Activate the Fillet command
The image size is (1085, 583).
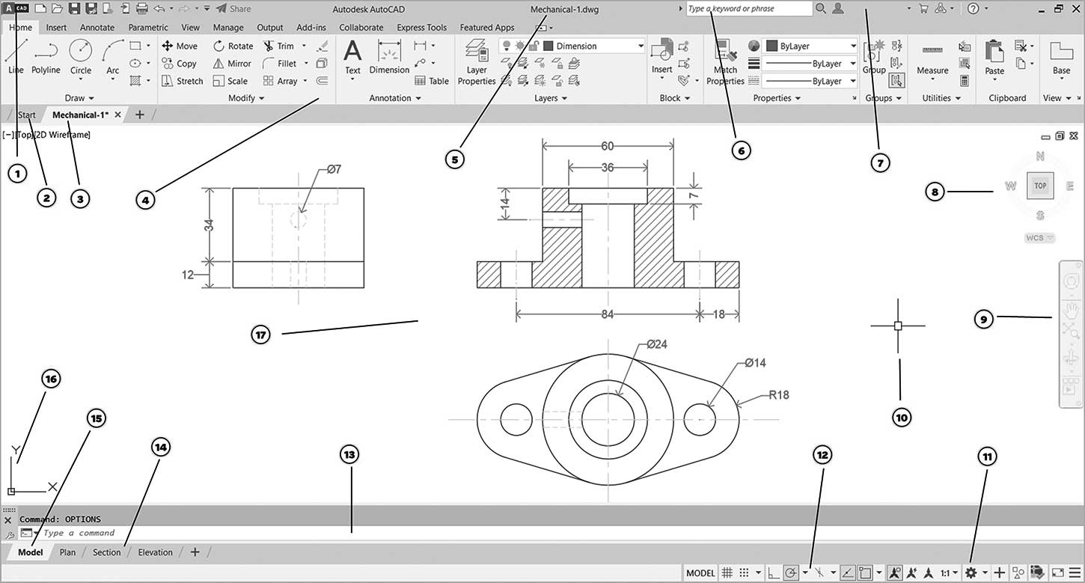280,64
